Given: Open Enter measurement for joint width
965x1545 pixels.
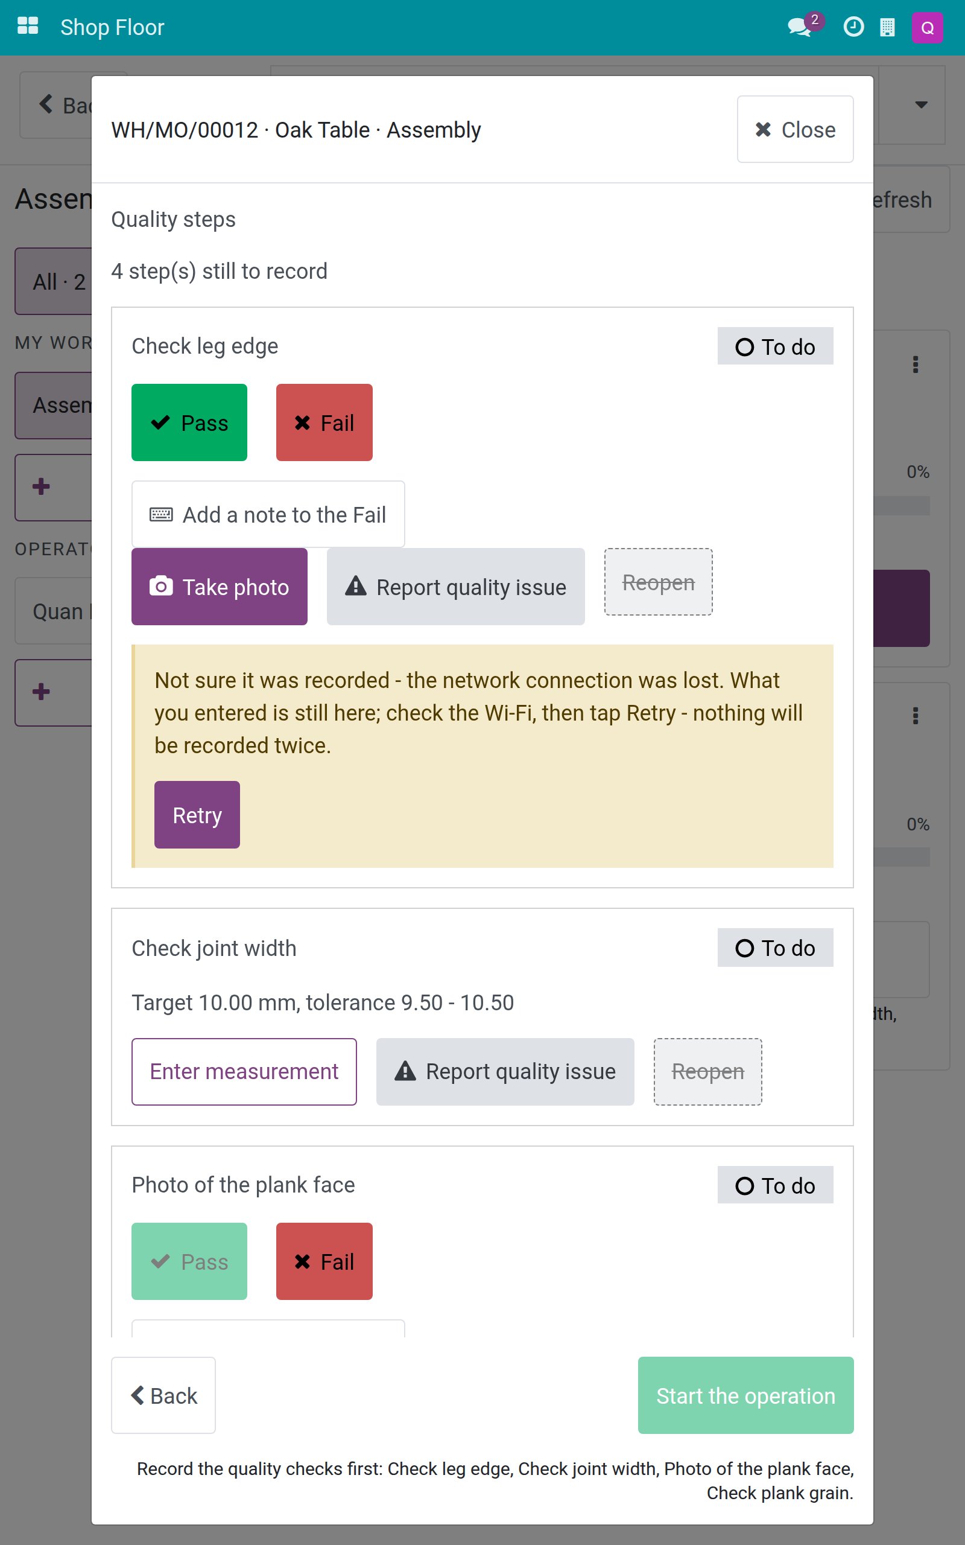Looking at the screenshot, I should pyautogui.click(x=244, y=1071).
